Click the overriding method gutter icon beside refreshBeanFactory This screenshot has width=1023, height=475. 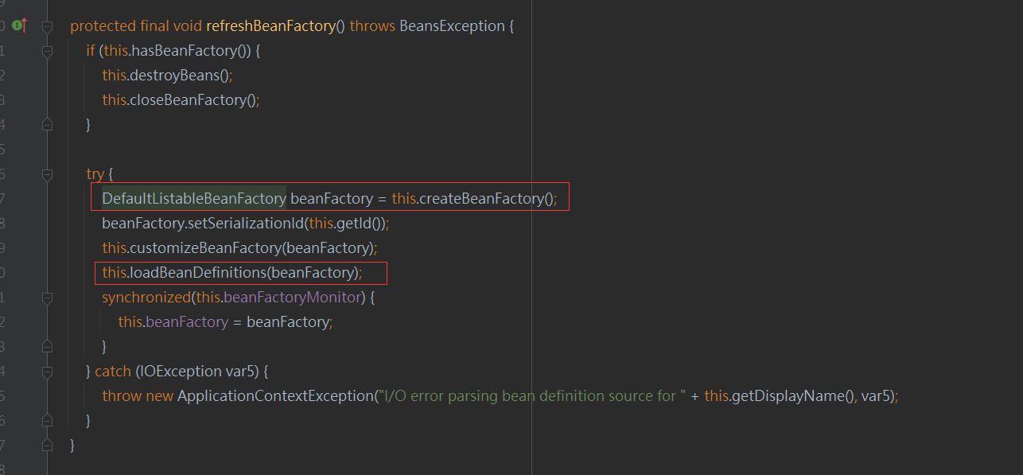[x=20, y=26]
